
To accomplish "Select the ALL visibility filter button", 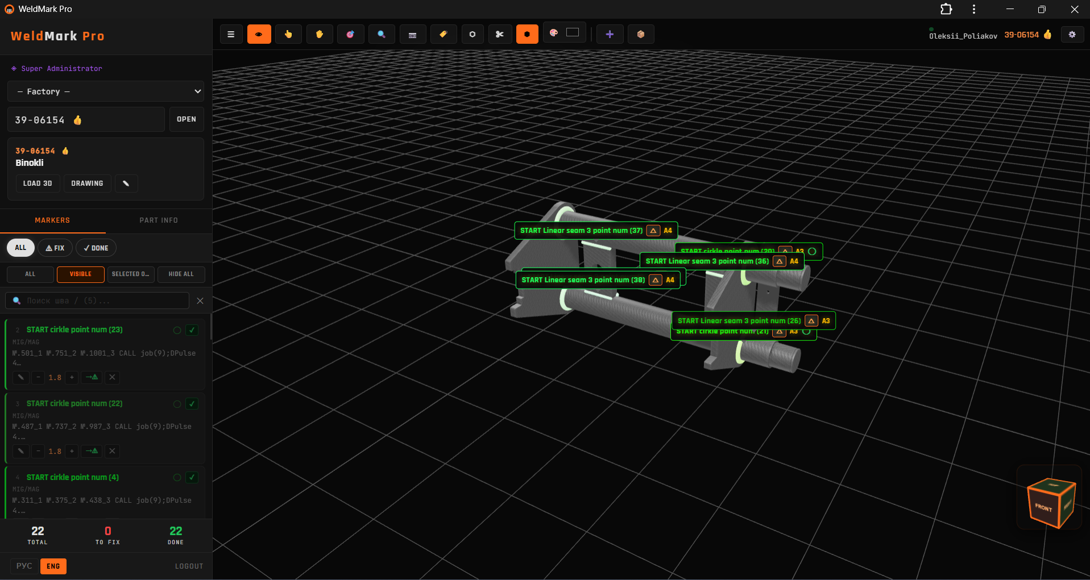I will coord(30,274).
